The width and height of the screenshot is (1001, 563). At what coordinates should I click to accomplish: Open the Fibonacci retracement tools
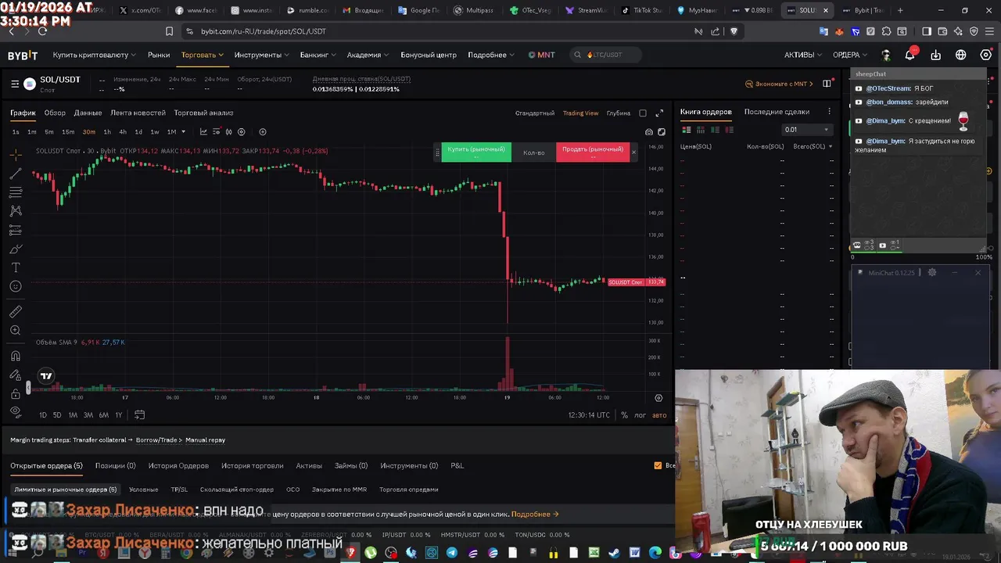[x=16, y=192]
